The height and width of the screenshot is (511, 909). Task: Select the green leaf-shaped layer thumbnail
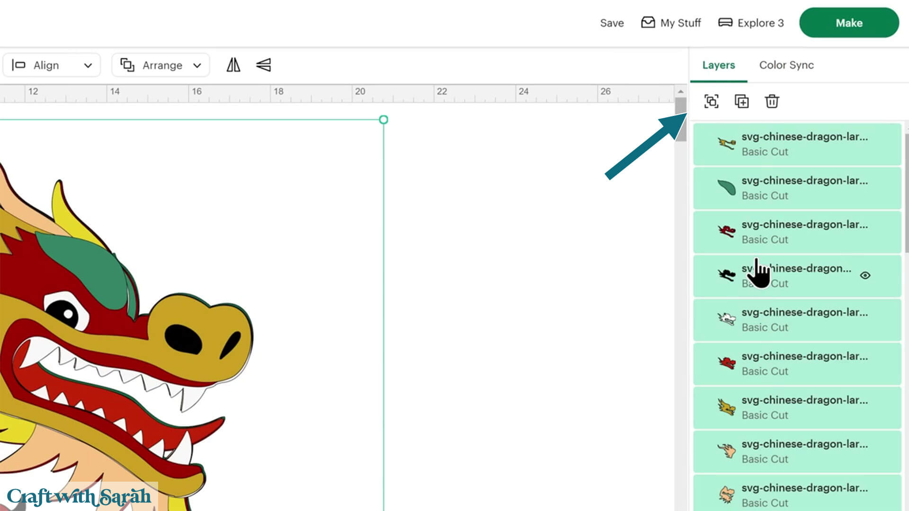[x=726, y=188]
